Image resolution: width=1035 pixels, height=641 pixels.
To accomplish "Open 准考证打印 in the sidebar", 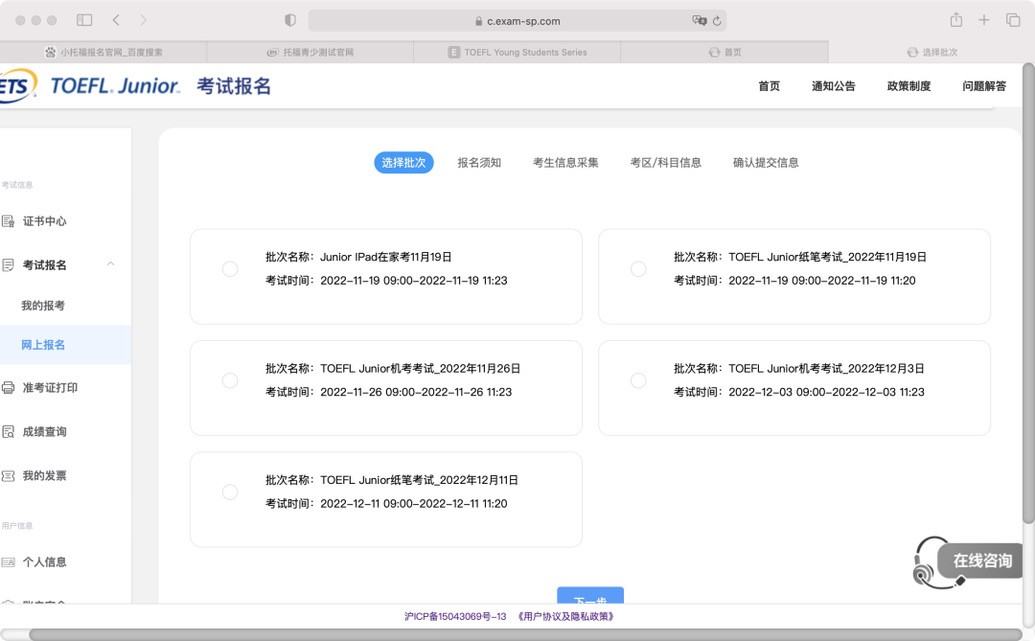I will click(50, 387).
